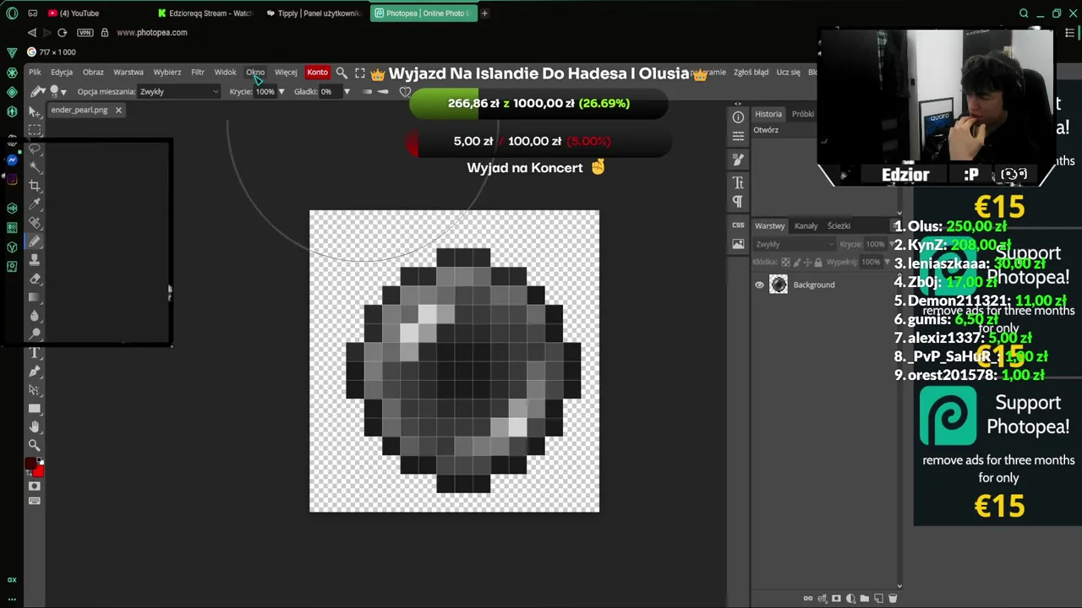Click Zgłoś błąd link
Screen dimensions: 1082x608
tap(751, 73)
